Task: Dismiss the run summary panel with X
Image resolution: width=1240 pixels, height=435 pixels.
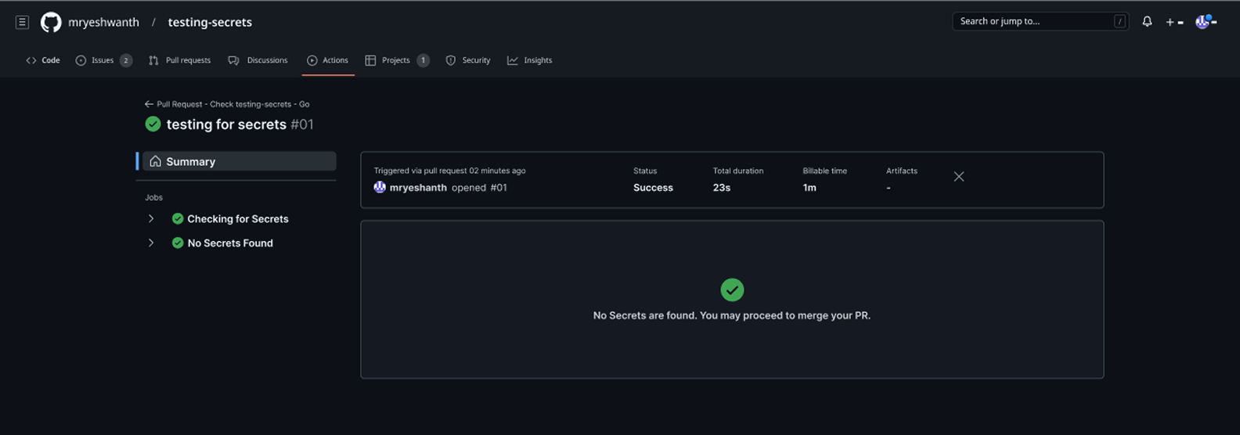Action: [x=959, y=177]
